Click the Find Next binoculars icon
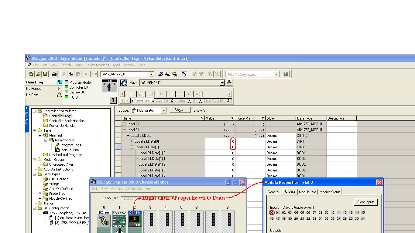The height and width of the screenshot is (233, 415). 168,74
